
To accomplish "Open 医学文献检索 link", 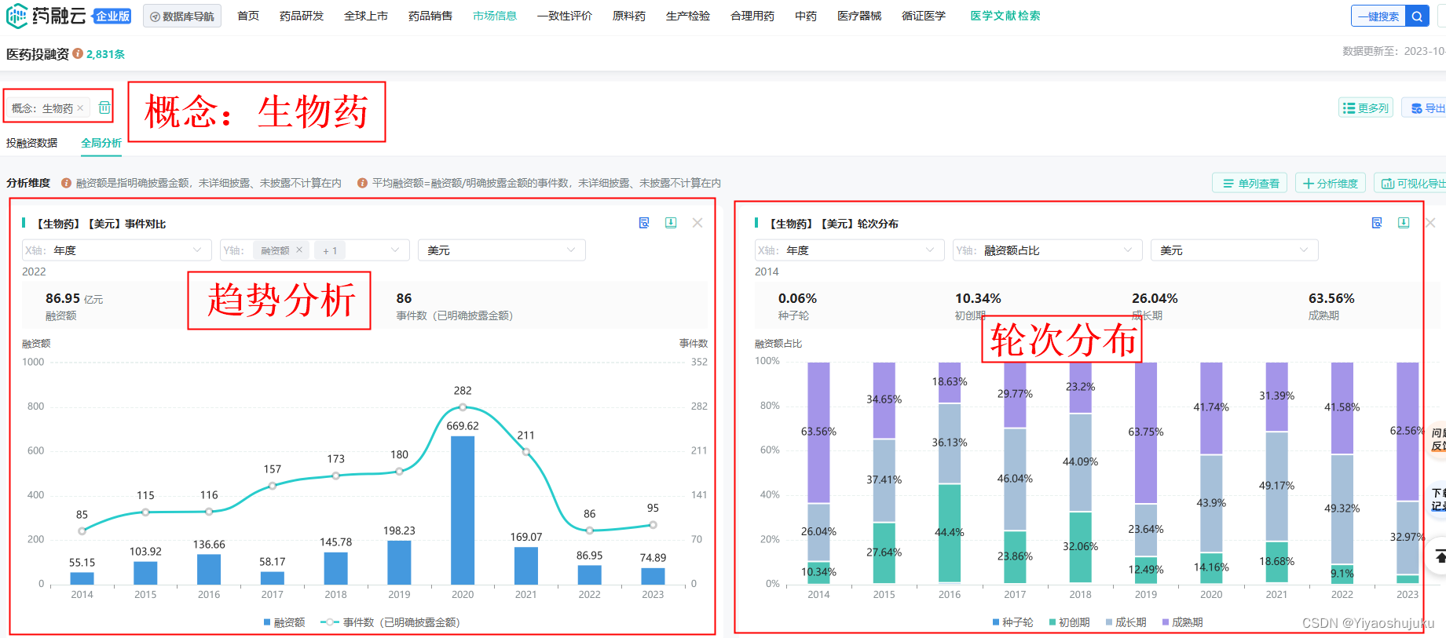I will pyautogui.click(x=1005, y=16).
